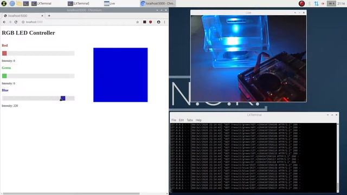Image resolution: width=347 pixels, height=195 pixels.
Task: Click the Red label
Action: 5,45
